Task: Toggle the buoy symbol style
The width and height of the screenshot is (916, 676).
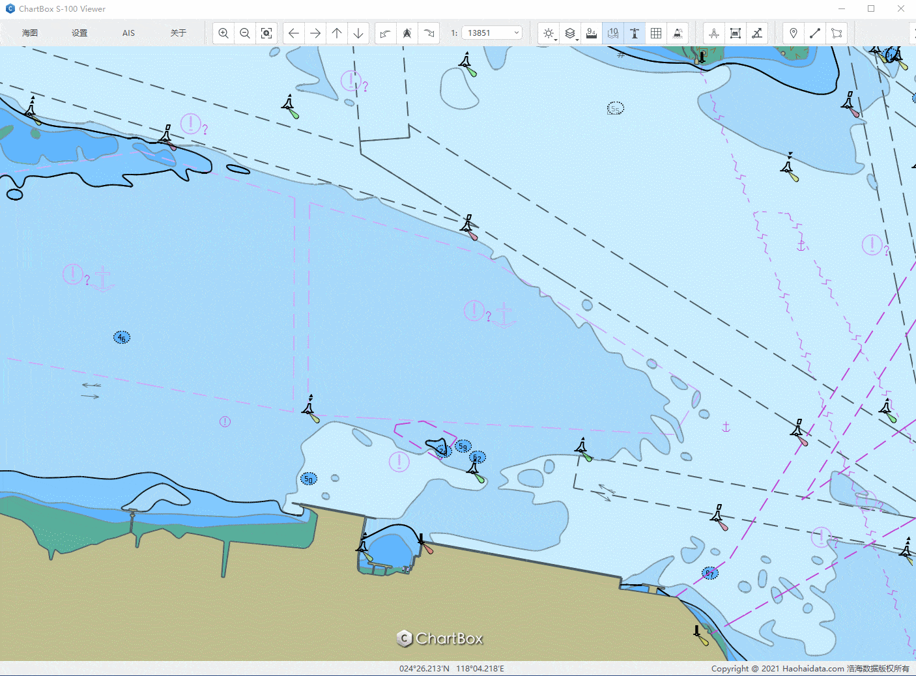Action: point(678,33)
